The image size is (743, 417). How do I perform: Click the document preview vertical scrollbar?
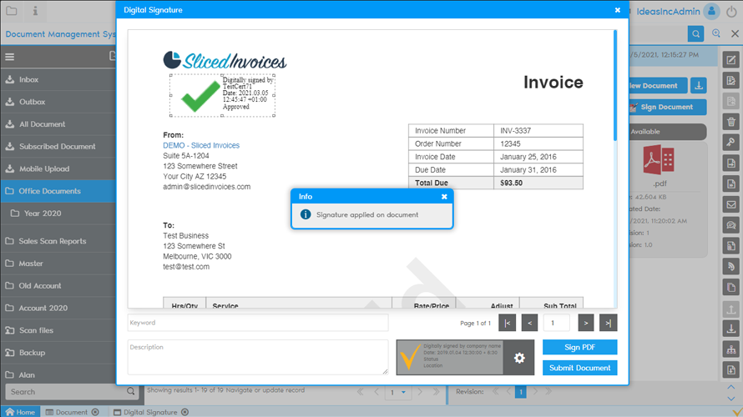coord(615,85)
